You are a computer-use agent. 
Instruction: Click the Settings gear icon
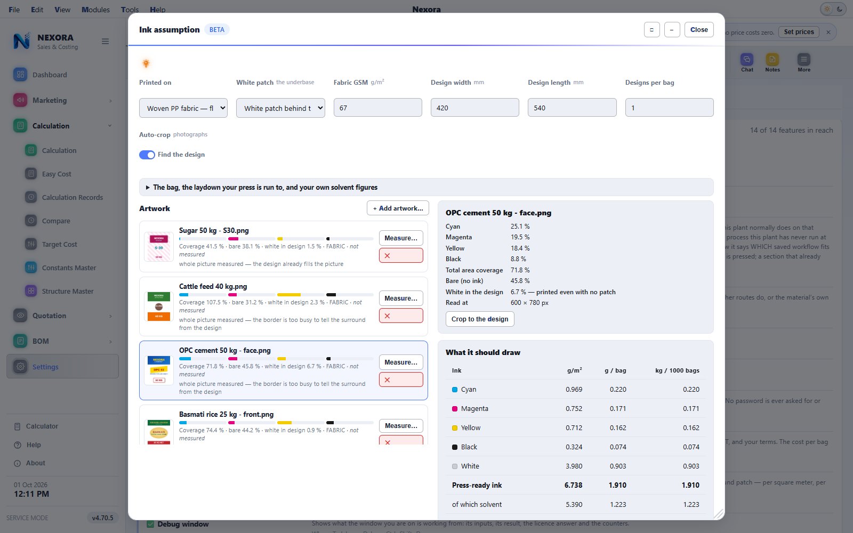[20, 367]
